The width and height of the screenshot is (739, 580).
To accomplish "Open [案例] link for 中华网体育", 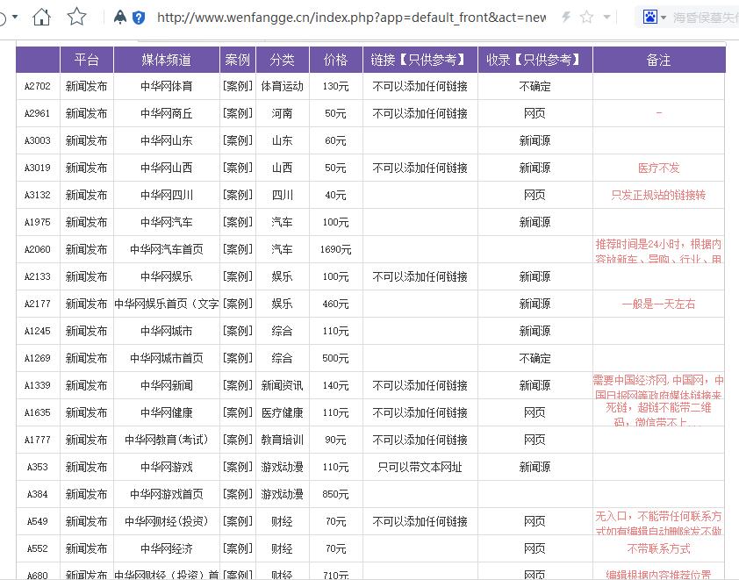I will tap(238, 86).
